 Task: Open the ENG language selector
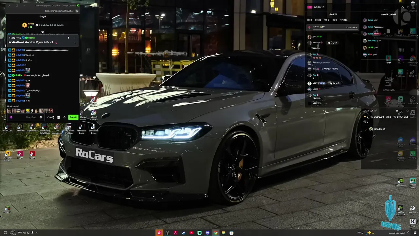coord(20,233)
